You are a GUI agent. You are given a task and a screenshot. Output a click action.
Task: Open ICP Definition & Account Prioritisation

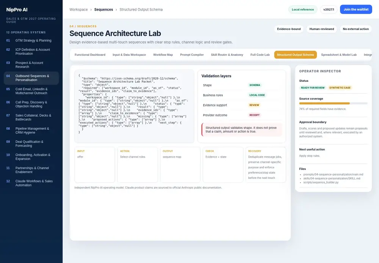point(31,52)
